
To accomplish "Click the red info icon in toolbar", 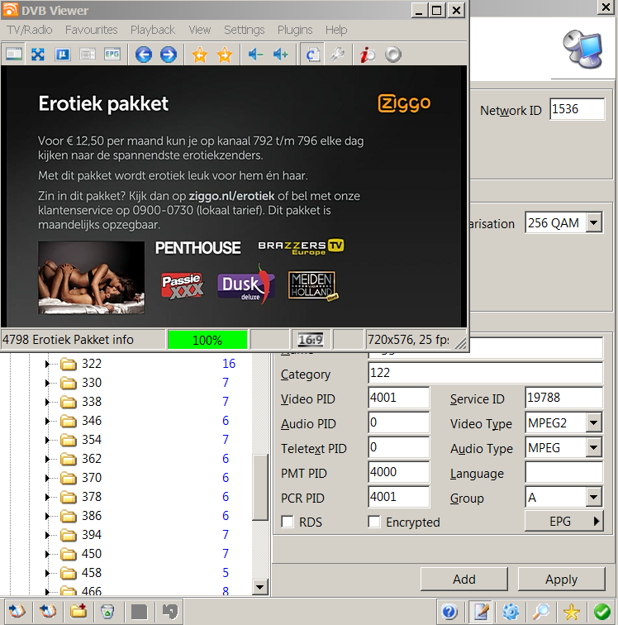I will click(368, 55).
